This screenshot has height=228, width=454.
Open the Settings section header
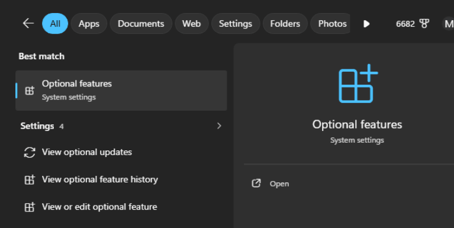pos(37,126)
